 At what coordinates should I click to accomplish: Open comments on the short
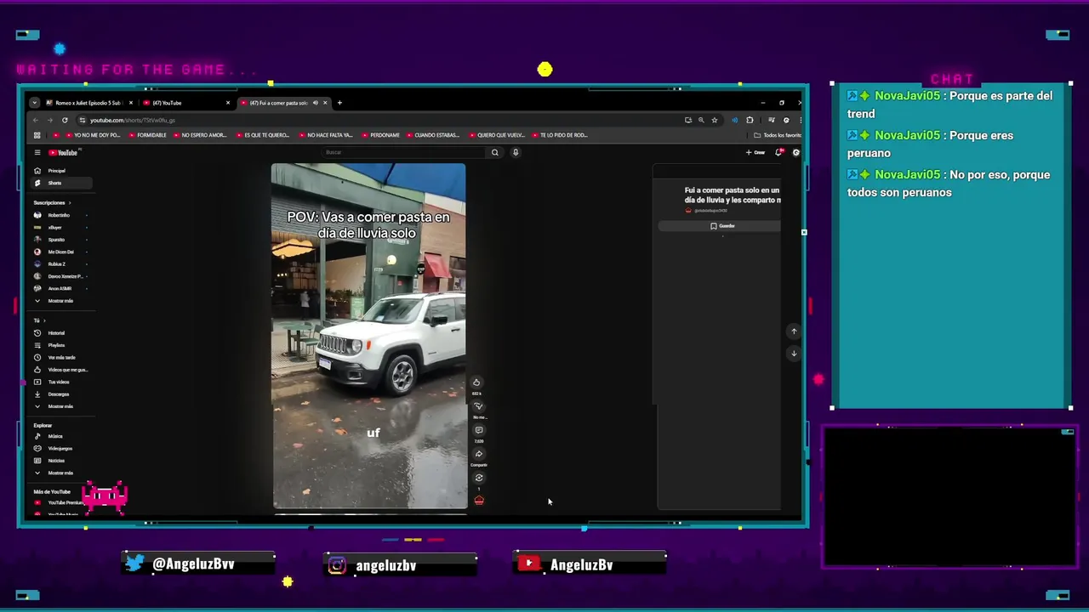point(478,430)
